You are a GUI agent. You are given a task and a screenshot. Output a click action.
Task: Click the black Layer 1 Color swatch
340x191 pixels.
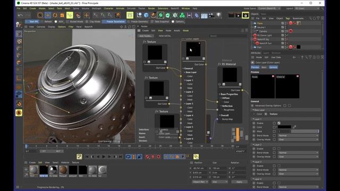(284, 127)
